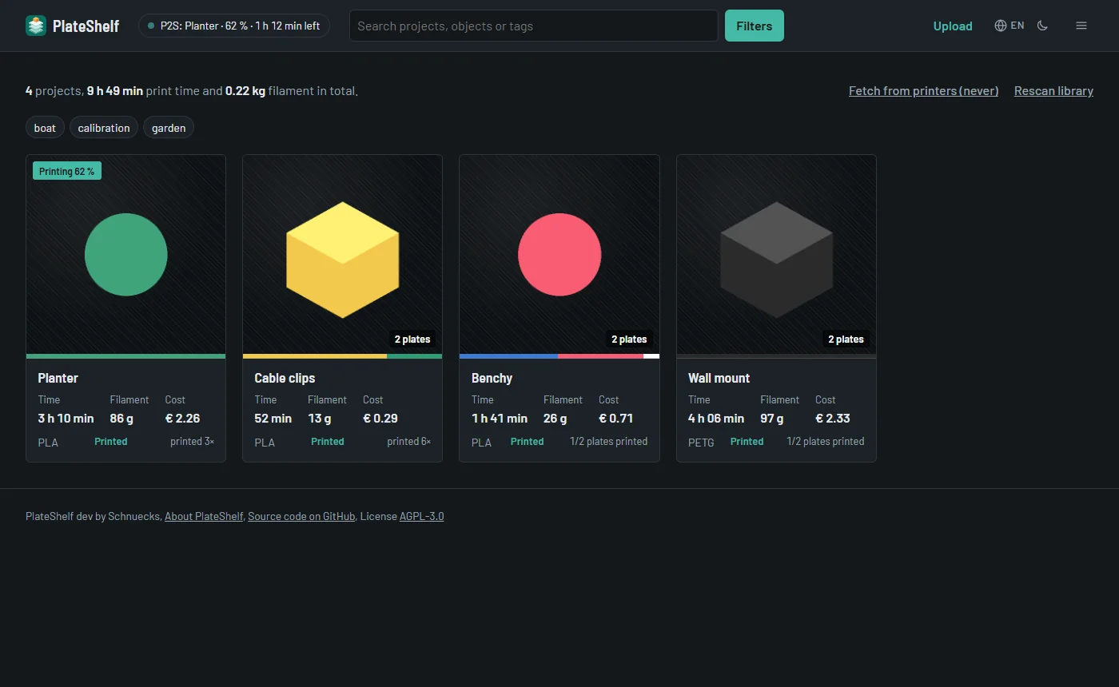Open the AGPL-3.0 license link
The image size is (1119, 687).
coord(422,516)
